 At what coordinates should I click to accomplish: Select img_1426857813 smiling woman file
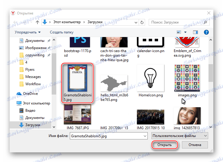(187, 118)
